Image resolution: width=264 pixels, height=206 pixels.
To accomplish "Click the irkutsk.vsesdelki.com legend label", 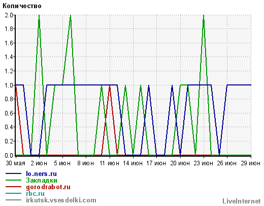I will pos(61,200).
